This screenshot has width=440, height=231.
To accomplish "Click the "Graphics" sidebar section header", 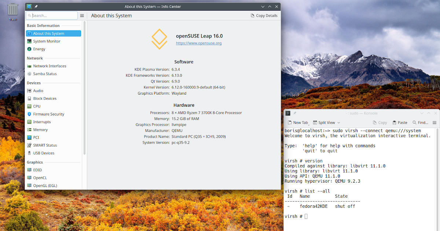I will [35, 162].
